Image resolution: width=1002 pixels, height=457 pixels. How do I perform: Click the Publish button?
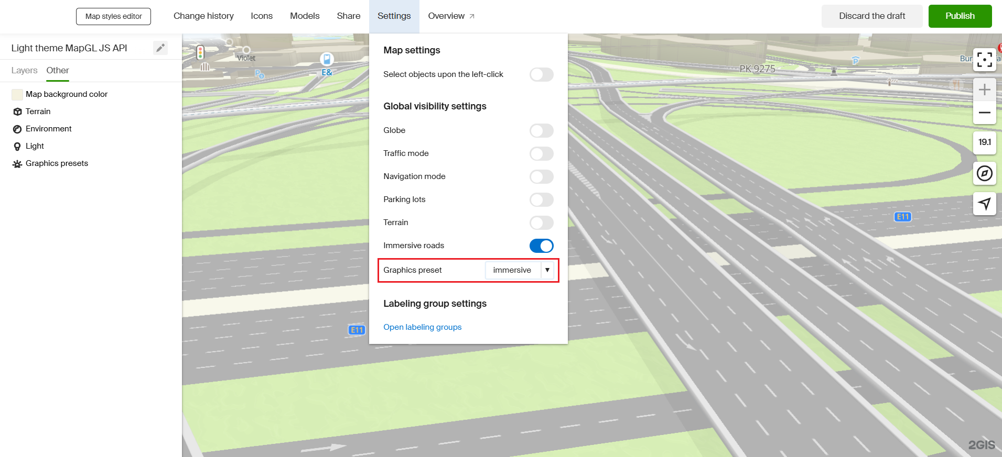pyautogui.click(x=960, y=16)
